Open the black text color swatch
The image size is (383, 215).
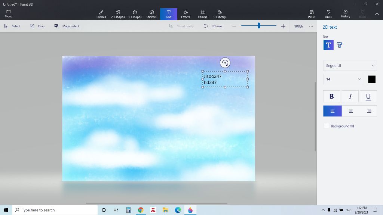tap(371, 79)
